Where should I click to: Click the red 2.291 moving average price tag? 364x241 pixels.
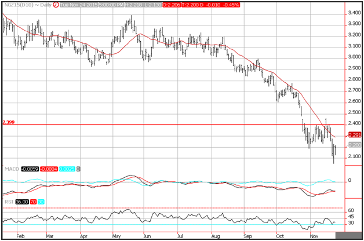354,135
